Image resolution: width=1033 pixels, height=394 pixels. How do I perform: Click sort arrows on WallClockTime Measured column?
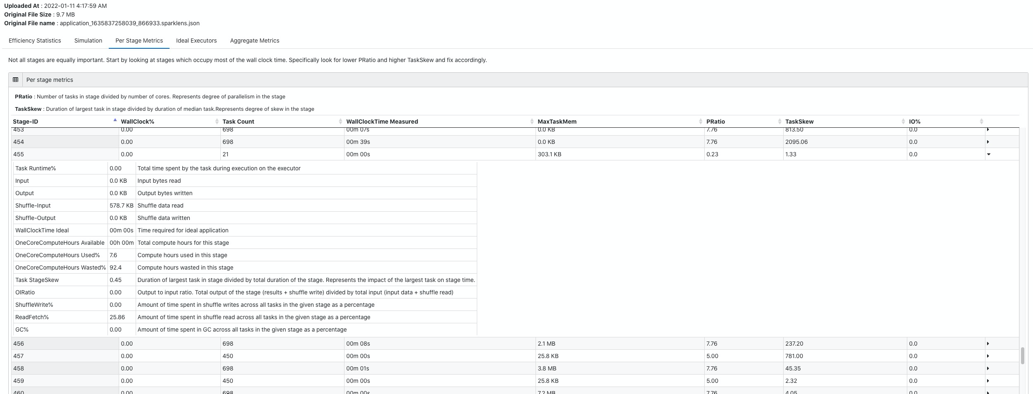(532, 121)
